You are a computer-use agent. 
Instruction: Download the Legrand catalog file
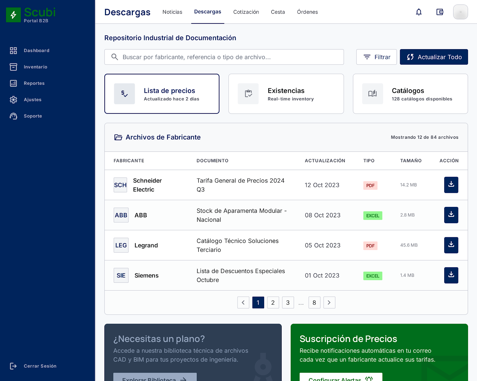[451, 245]
